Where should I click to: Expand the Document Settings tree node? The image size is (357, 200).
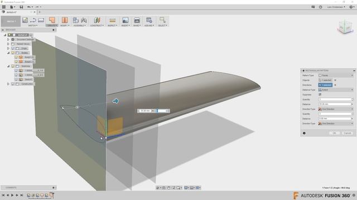coord(8,39)
